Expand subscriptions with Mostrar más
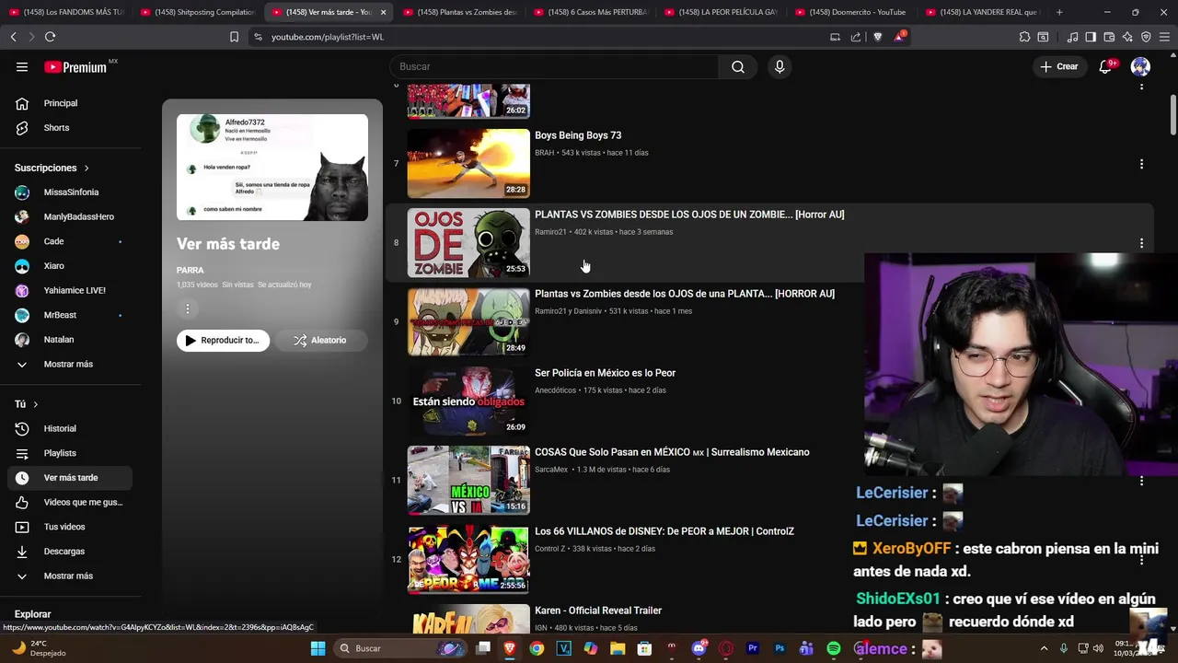The height and width of the screenshot is (663, 1178). click(69, 364)
